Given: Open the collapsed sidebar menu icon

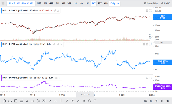Looking at the screenshot, I should pyautogui.click(x=3, y=3).
